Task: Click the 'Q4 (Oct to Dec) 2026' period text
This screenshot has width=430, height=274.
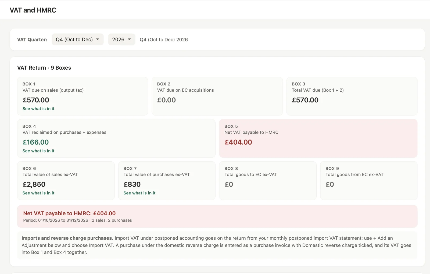Action: click(164, 40)
